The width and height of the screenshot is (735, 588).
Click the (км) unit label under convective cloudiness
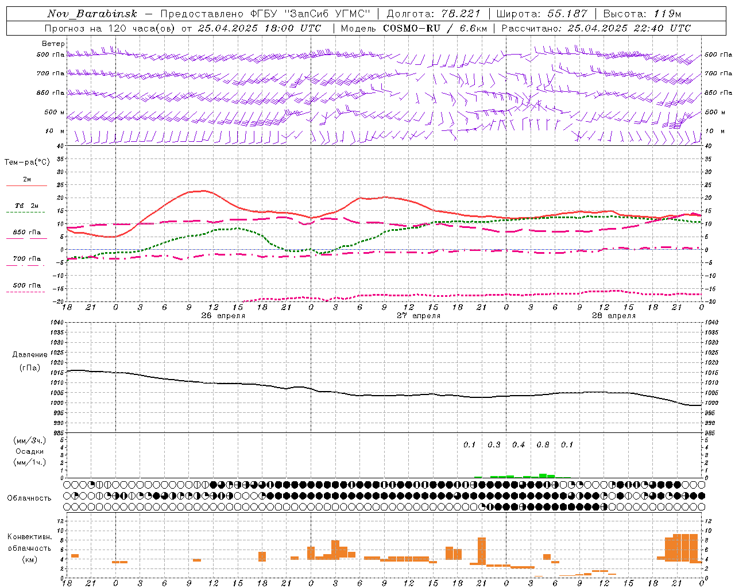(29, 559)
